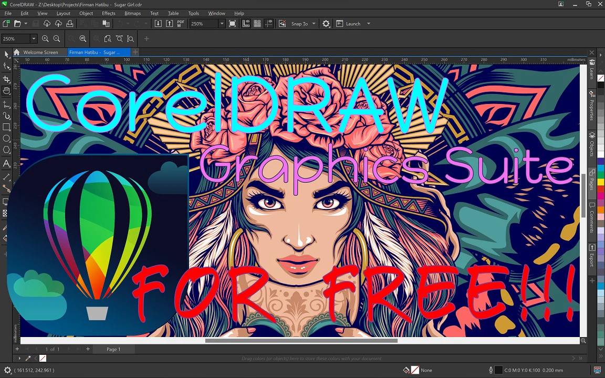
Task: Select the Shape edit tool
Action: 6,66
